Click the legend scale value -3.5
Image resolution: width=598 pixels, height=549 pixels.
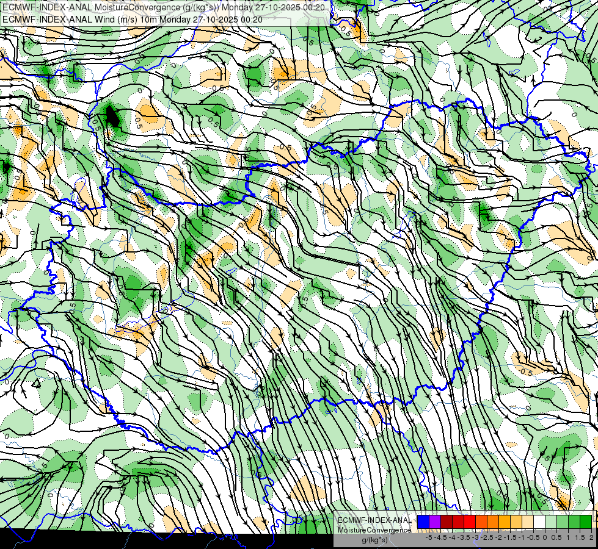click(x=464, y=537)
